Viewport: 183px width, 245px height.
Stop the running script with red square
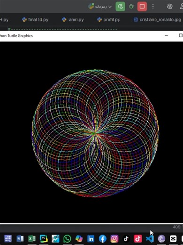pyautogui.click(x=142, y=7)
